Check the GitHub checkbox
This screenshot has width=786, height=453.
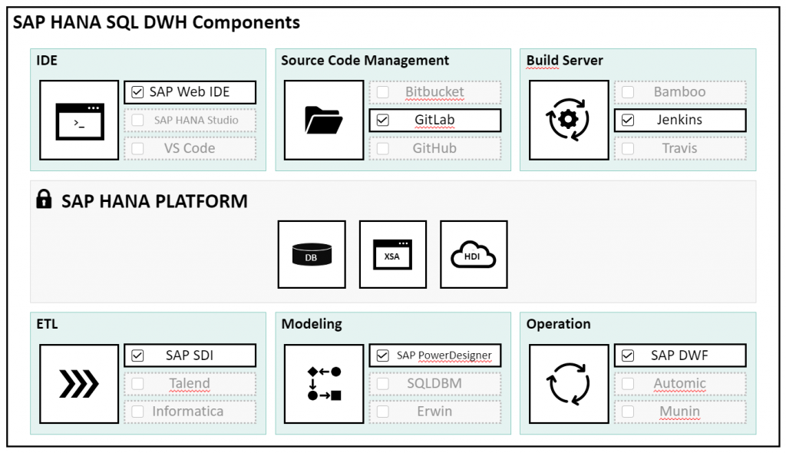[382, 148]
